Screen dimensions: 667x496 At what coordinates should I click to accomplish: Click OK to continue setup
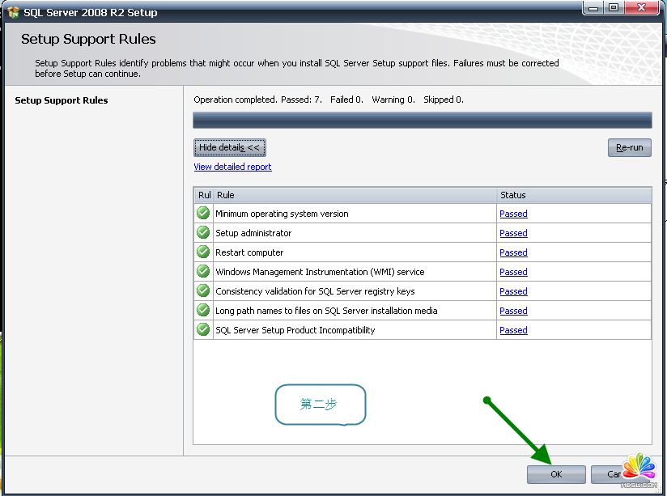[x=555, y=474]
